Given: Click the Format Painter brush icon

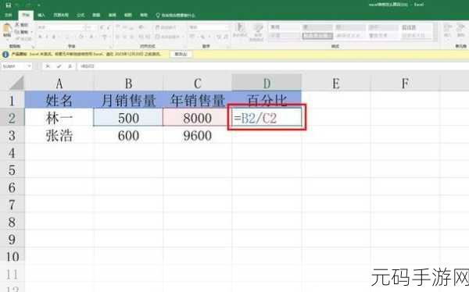Looking at the screenshot, I should pos(17,38).
